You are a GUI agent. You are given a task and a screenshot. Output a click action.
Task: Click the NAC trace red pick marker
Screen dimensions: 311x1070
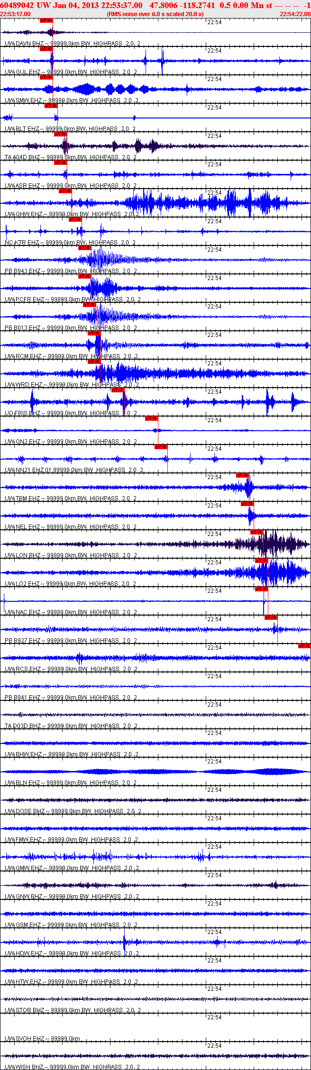261,589
